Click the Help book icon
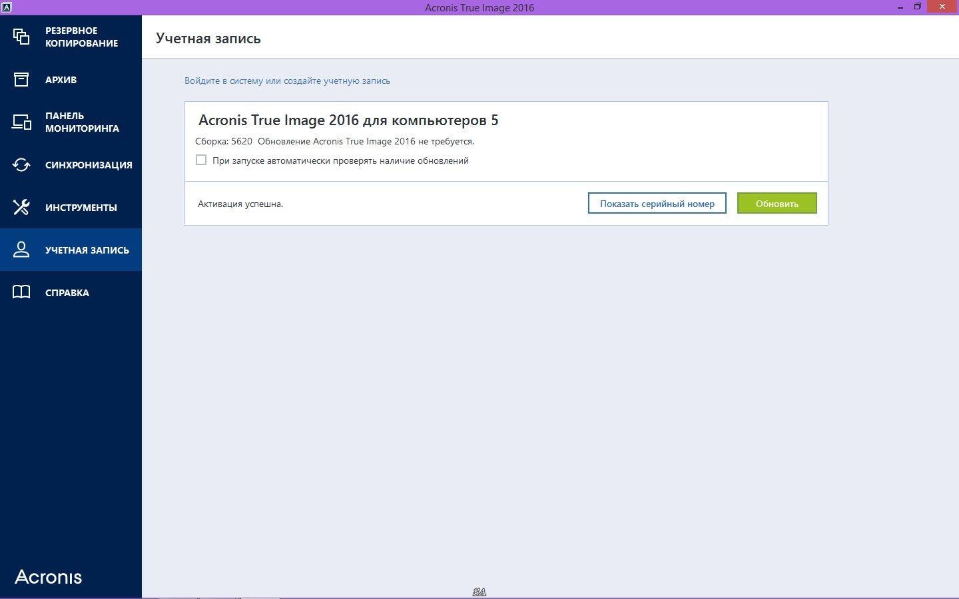The height and width of the screenshot is (599, 959). (x=21, y=292)
